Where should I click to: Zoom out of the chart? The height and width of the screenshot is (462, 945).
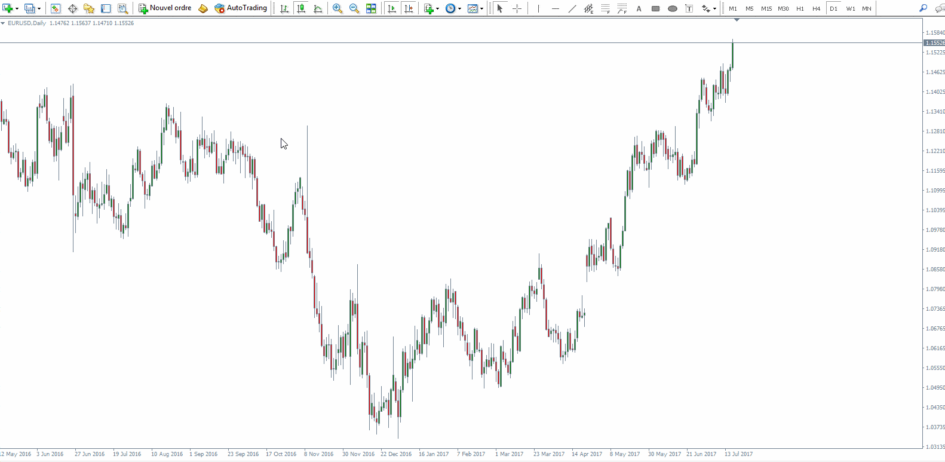[354, 8]
